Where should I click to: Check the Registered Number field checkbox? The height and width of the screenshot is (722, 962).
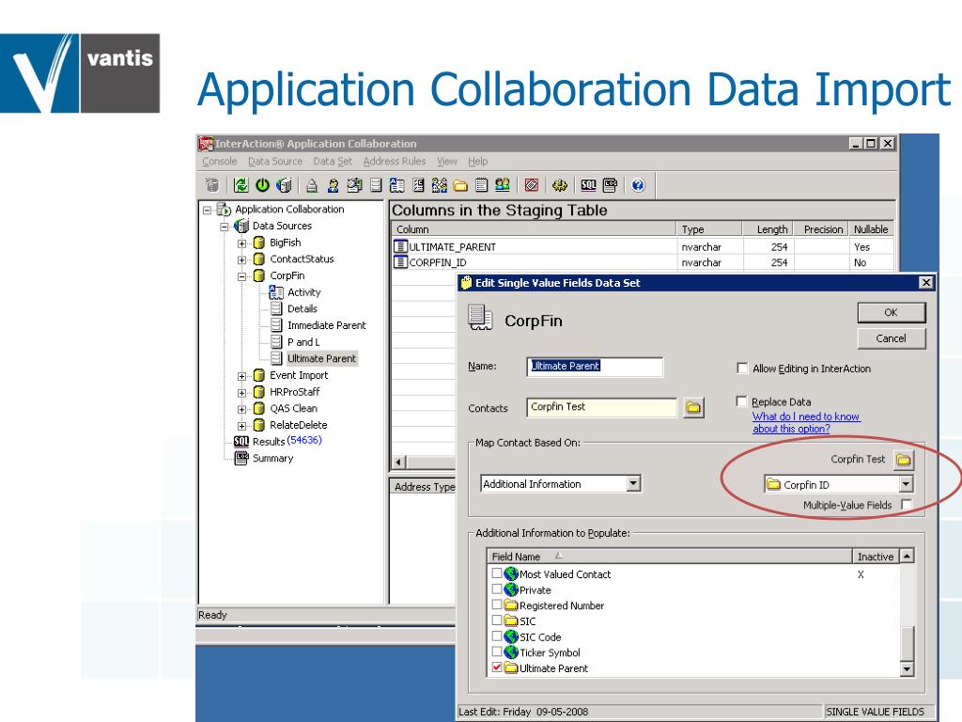(x=497, y=604)
